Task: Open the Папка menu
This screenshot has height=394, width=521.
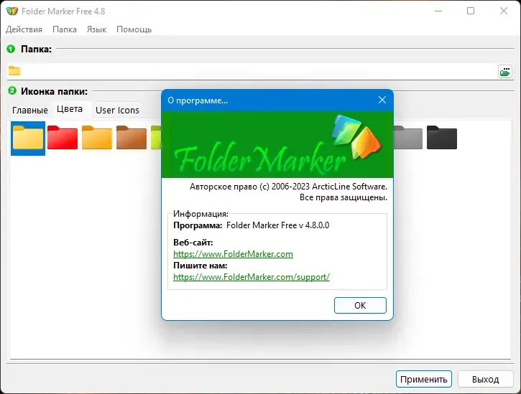Action: [65, 29]
